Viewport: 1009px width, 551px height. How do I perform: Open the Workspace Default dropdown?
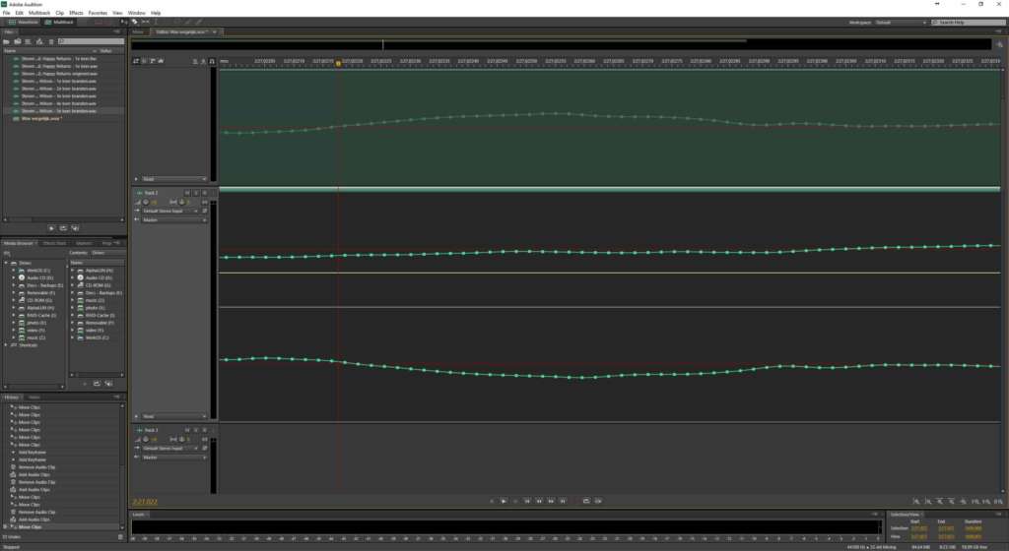(901, 23)
